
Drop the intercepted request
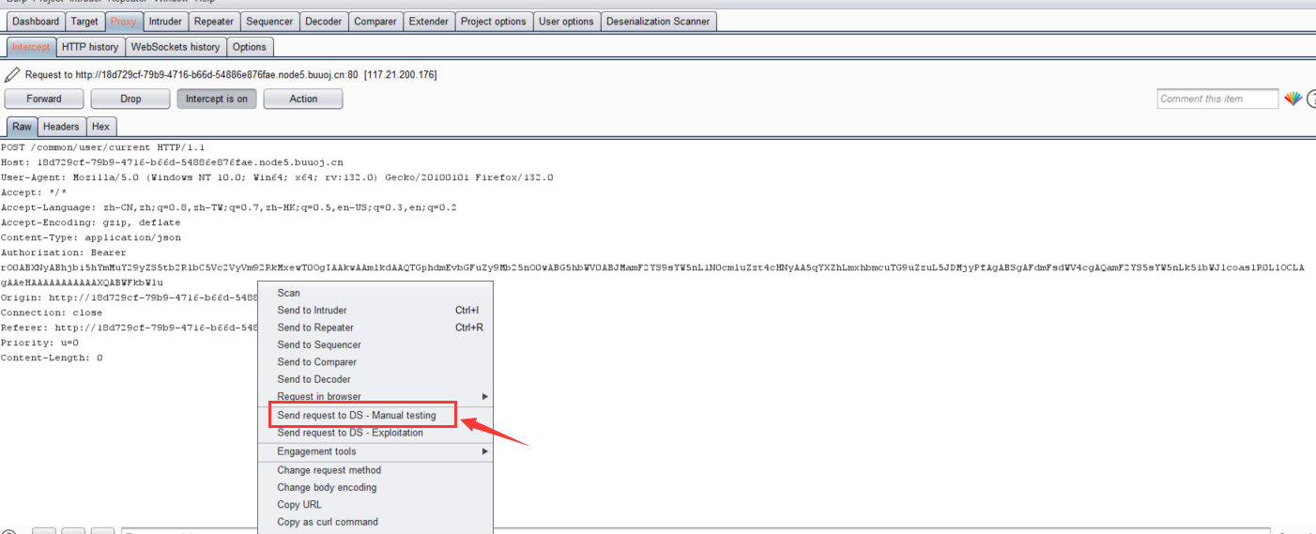coord(130,99)
